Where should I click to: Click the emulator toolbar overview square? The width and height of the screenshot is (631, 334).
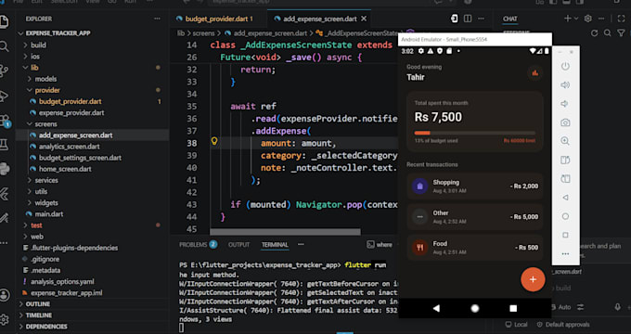click(565, 235)
